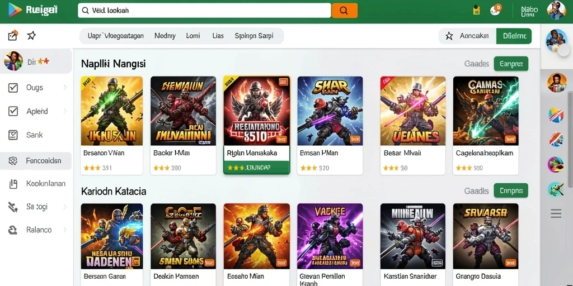The width and height of the screenshot is (573, 286).
Task: Click the Ralanco sidebar icon
Action: click(x=13, y=230)
